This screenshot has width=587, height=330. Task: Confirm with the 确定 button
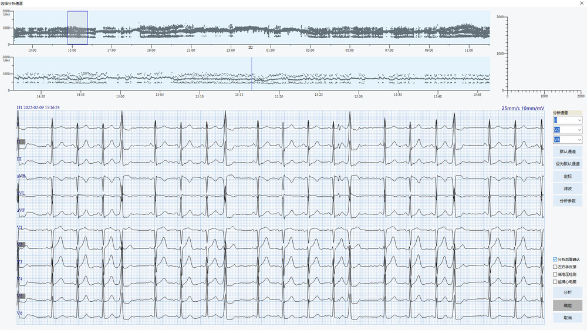click(568, 305)
